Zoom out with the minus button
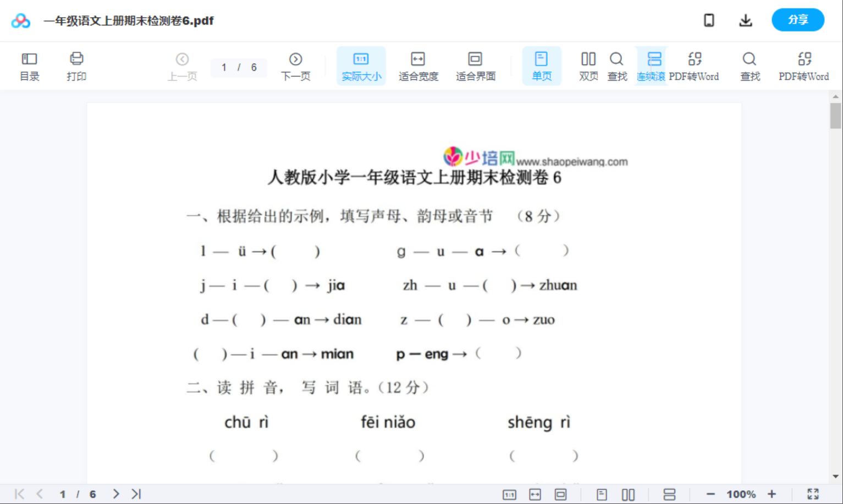The image size is (843, 504). (x=710, y=494)
